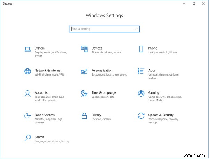Open the Accounts person icon
Viewport: 209px width, 159px height.
tap(27, 94)
